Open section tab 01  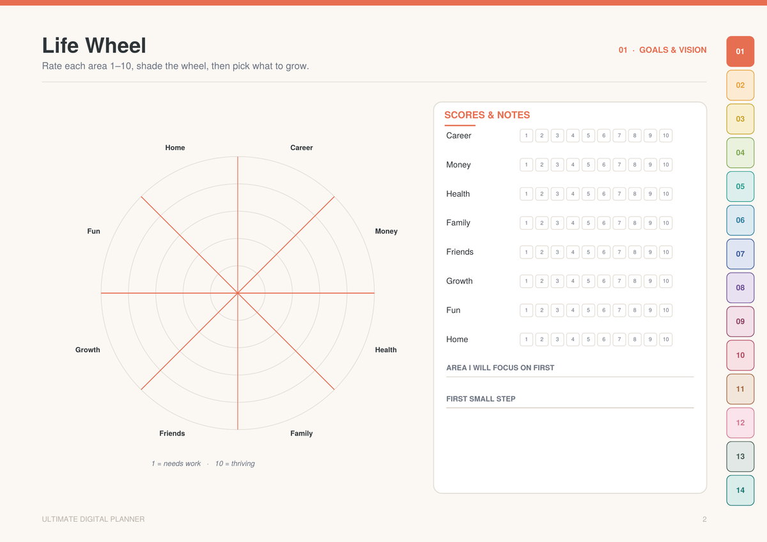click(x=740, y=51)
